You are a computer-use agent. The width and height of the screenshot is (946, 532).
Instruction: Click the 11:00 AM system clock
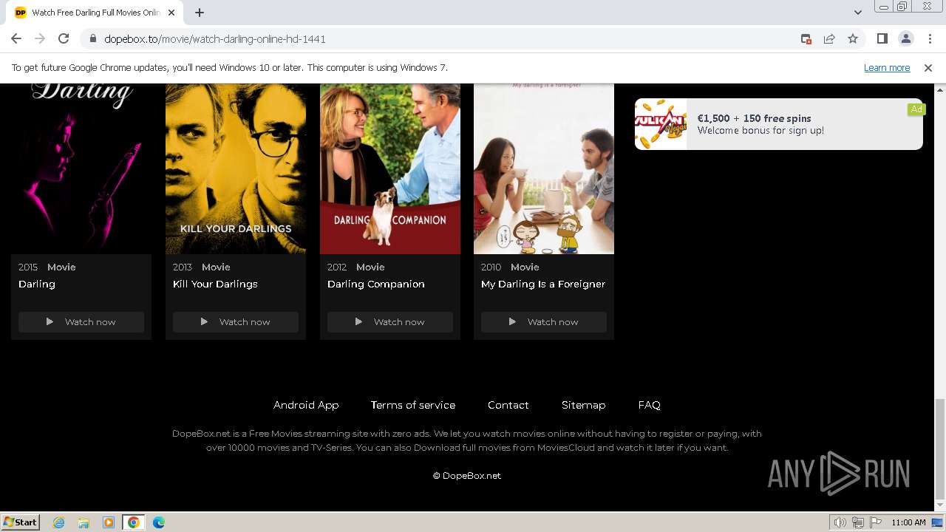tap(908, 522)
